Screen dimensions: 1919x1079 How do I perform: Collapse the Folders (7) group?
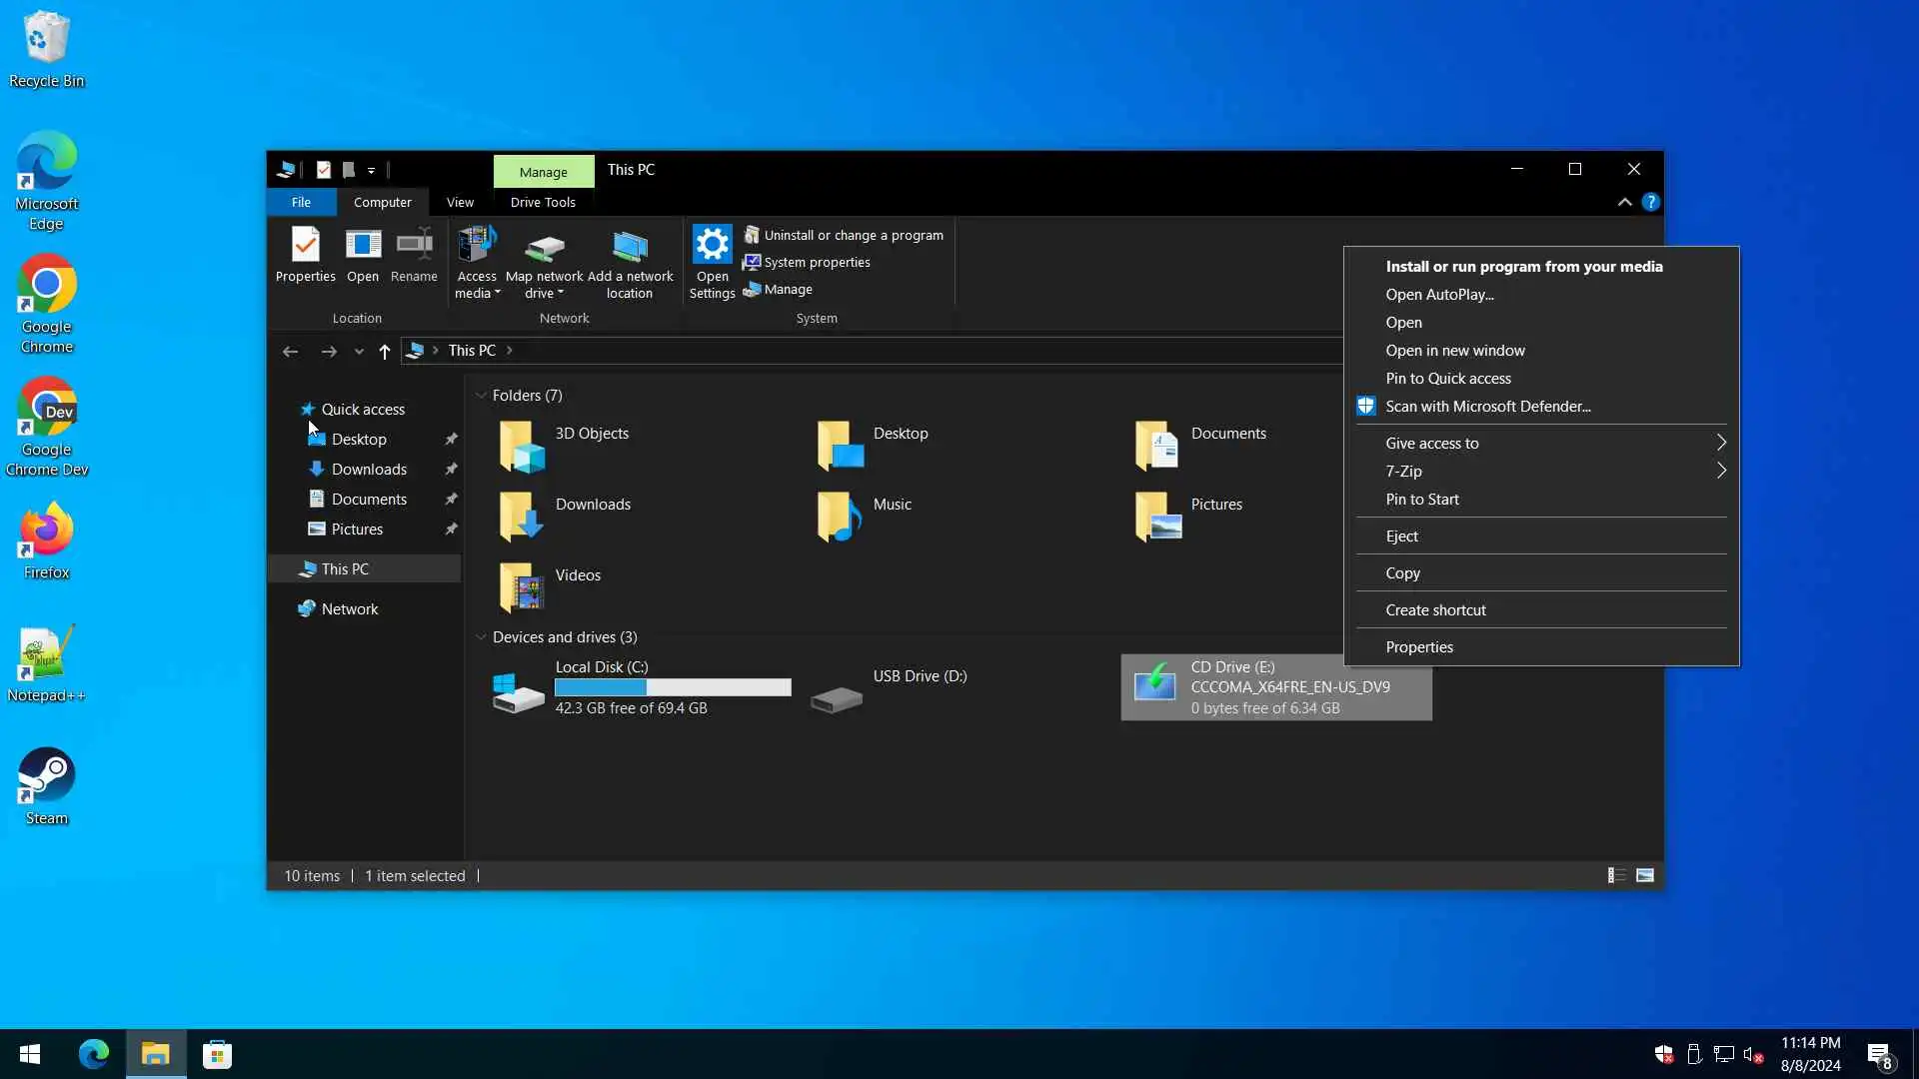(x=481, y=396)
